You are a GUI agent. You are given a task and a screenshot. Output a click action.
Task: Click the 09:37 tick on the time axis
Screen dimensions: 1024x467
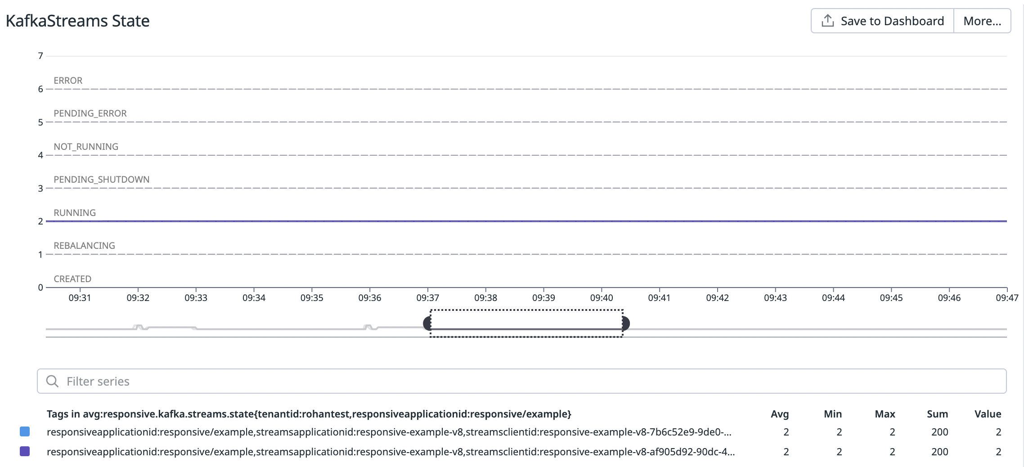point(427,298)
